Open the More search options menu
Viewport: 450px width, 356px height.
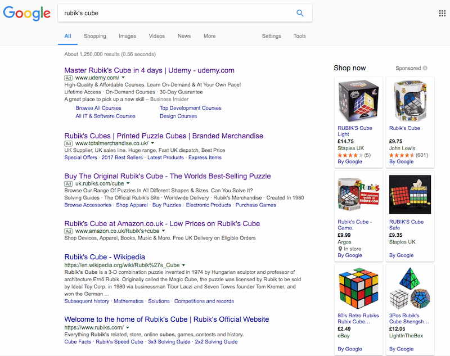pyautogui.click(x=209, y=36)
